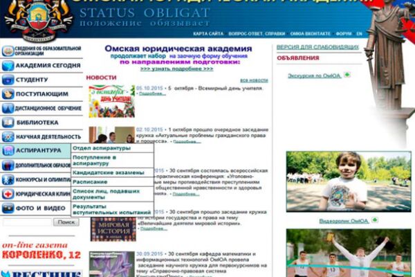This screenshot has height=277, width=415.
Task: Open the finish line runners photo thumbnail
Action: 349,253
